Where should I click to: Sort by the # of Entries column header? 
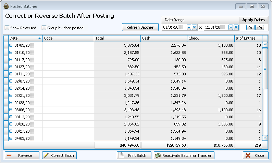pos(248,38)
